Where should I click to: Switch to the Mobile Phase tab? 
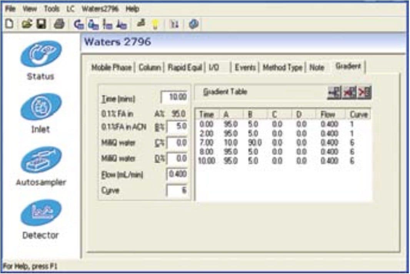pyautogui.click(x=112, y=68)
